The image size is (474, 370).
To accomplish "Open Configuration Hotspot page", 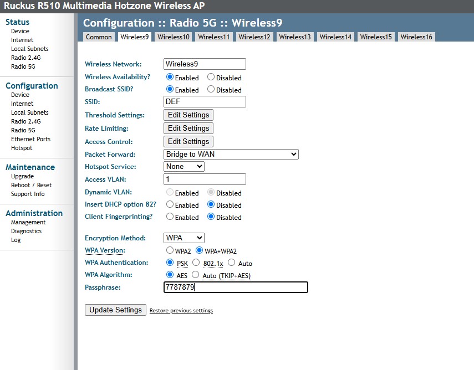I will [x=22, y=148].
